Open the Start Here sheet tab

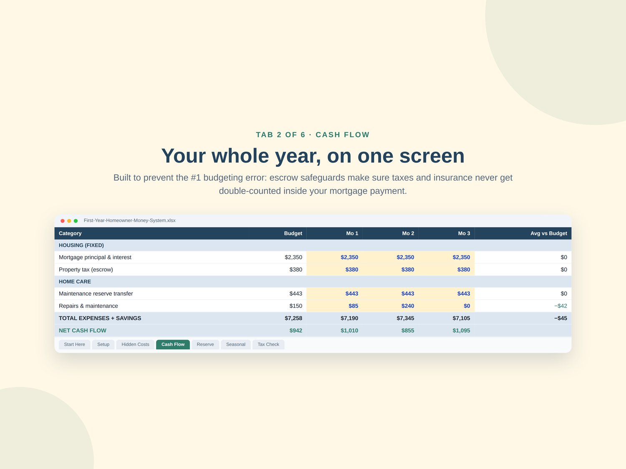75,344
